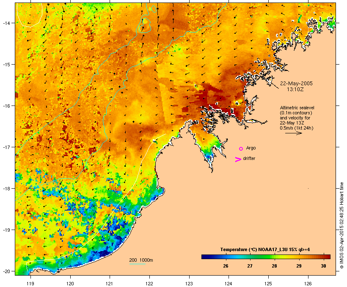
Task: Click the longitude label 120
Action: pos(70,284)
